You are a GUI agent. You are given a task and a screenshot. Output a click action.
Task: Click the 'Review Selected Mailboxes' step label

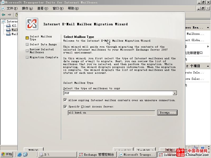42,51
